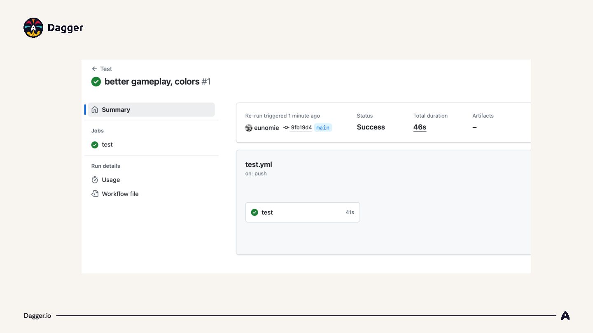Click the stopwatch Usage icon
Image resolution: width=593 pixels, height=333 pixels.
[95, 180]
